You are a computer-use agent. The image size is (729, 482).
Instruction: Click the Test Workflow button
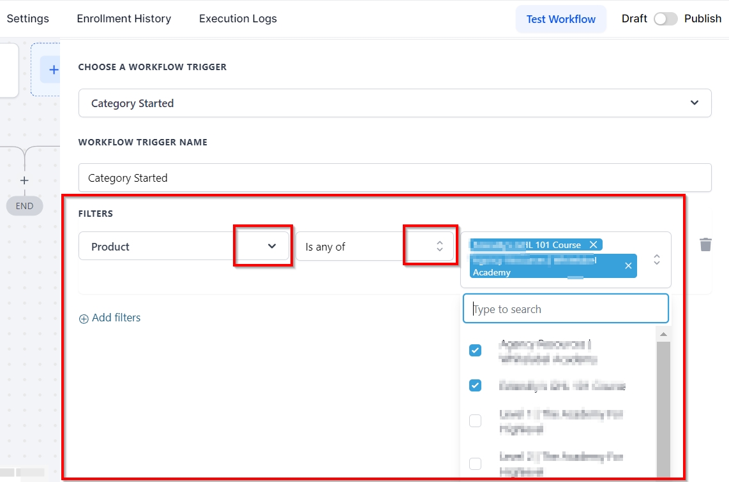pos(560,19)
